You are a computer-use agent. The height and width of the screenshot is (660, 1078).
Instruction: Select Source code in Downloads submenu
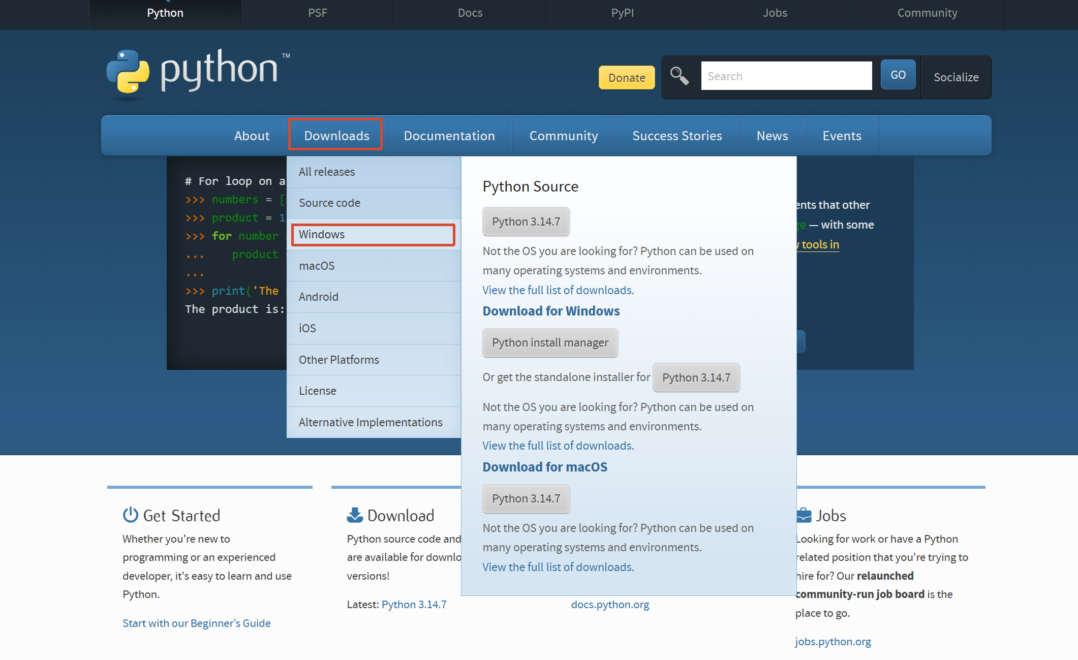(374, 203)
